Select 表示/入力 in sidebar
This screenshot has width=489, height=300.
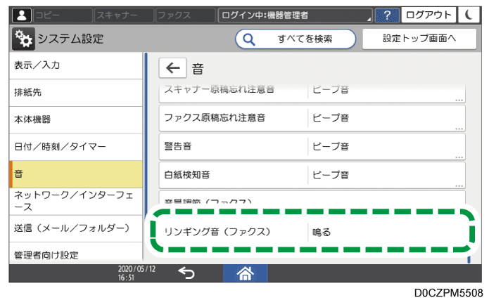(76, 65)
